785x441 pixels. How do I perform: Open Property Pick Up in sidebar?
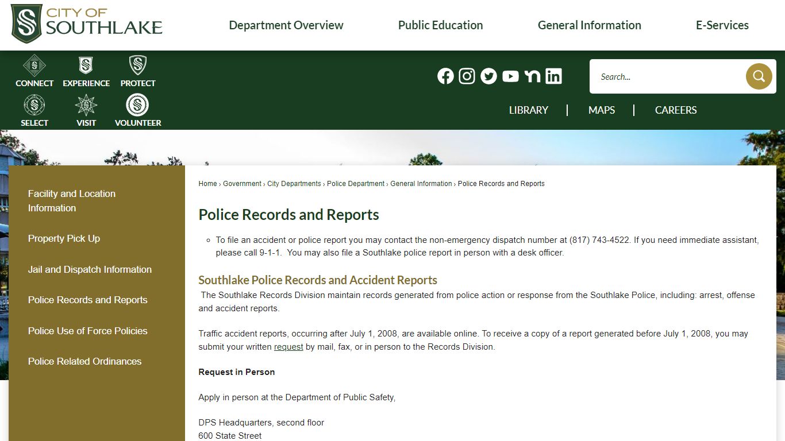[x=64, y=238]
